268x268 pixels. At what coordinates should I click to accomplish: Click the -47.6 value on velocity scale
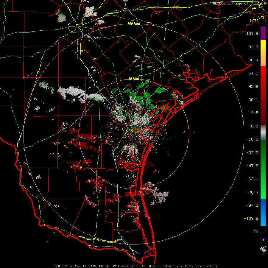(x=252, y=166)
